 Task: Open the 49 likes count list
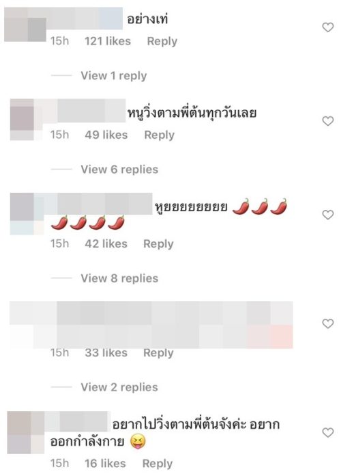(106, 135)
